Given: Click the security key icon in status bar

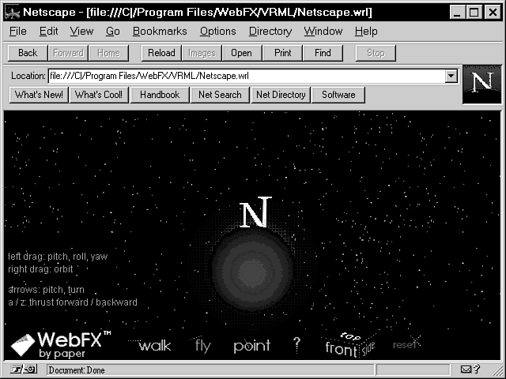Looking at the screenshot, I should [x=25, y=369].
